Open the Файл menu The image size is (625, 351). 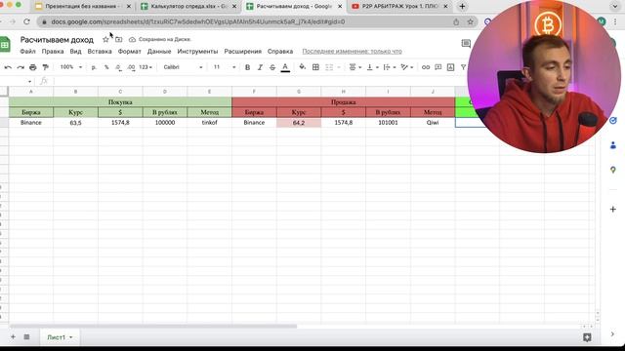[27, 52]
